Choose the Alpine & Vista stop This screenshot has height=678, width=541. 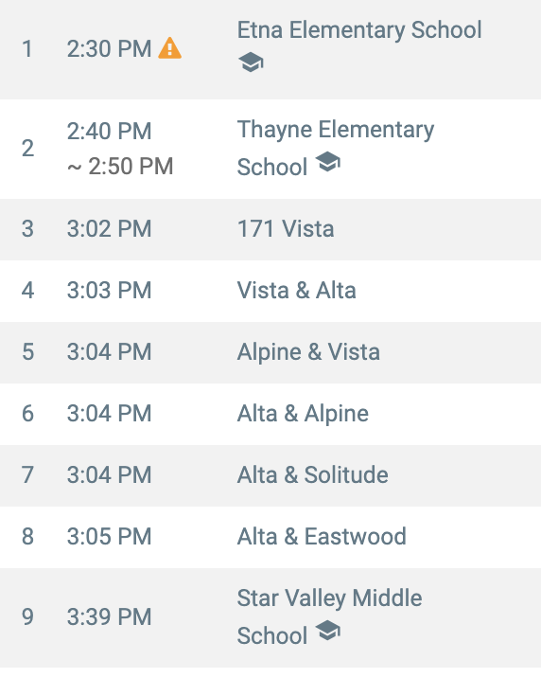[x=270, y=352]
